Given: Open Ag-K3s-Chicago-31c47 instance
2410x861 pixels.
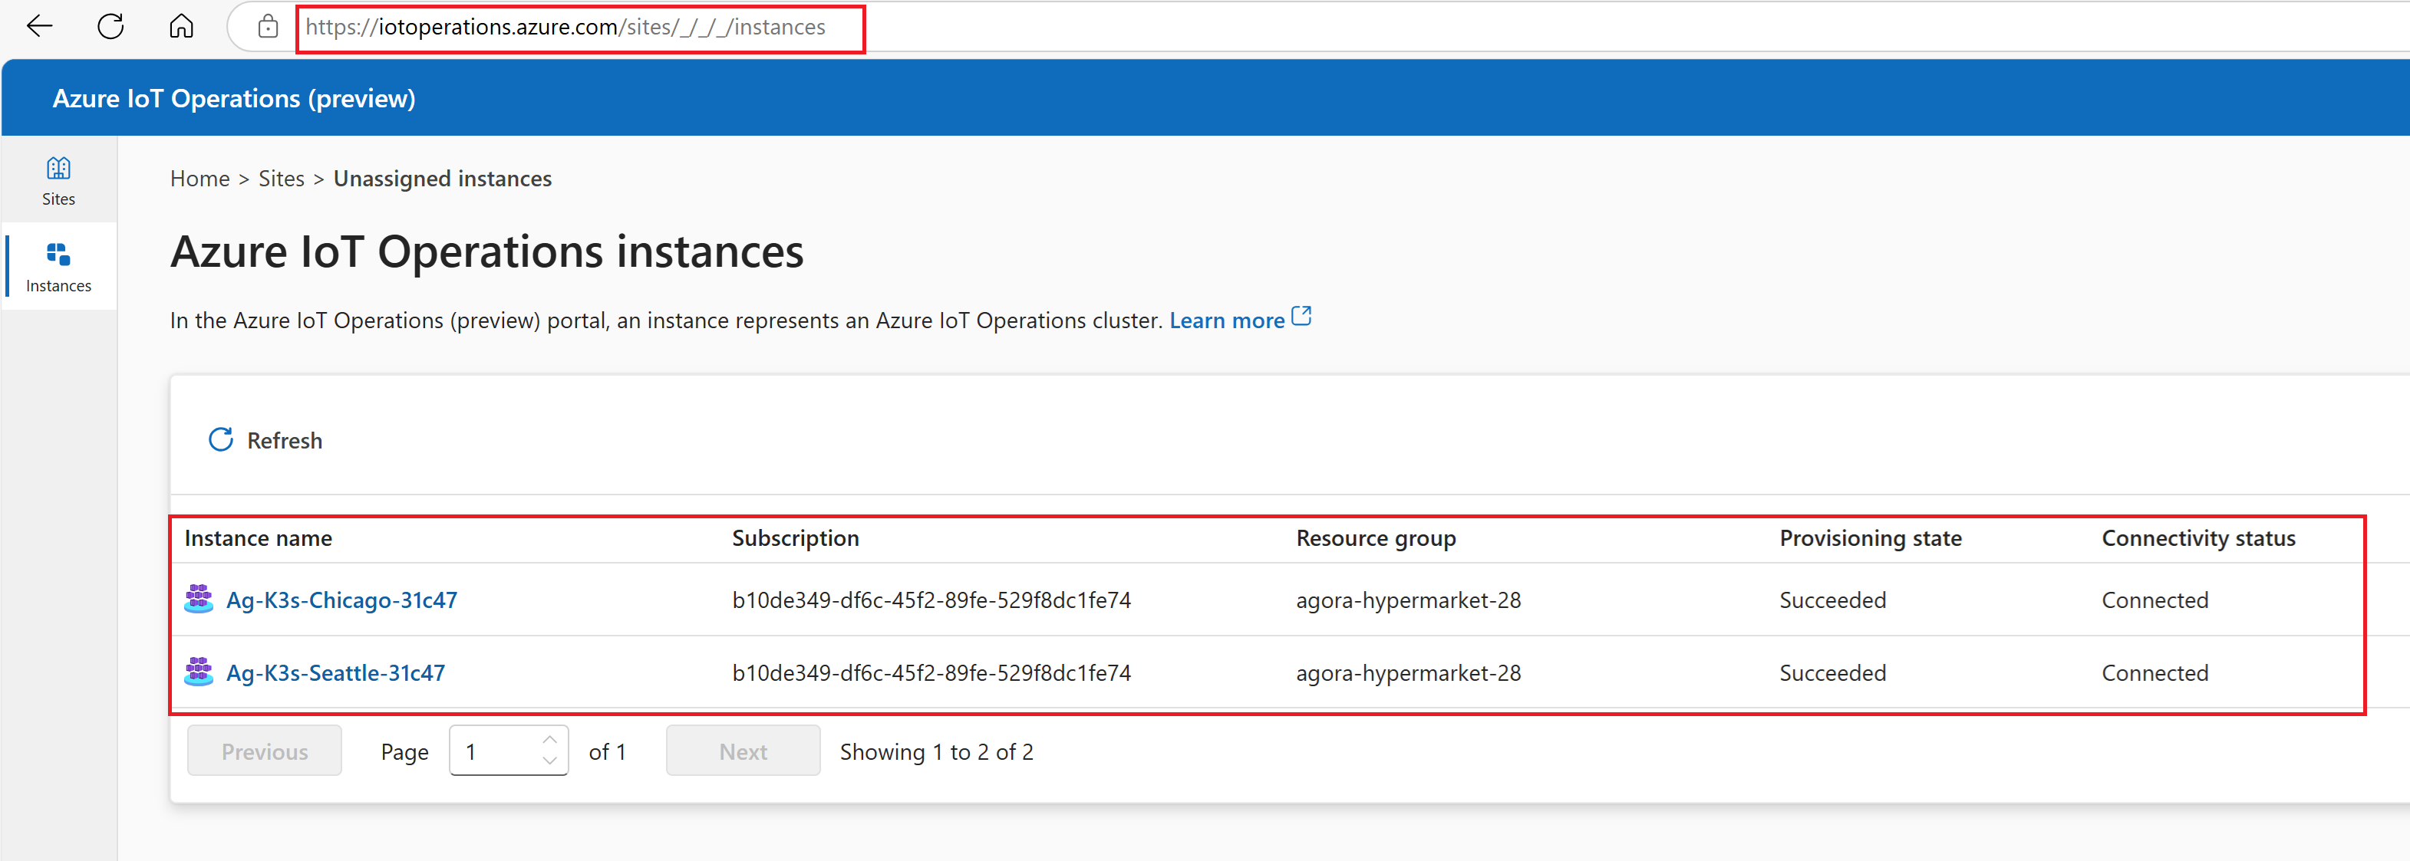Looking at the screenshot, I should point(341,600).
